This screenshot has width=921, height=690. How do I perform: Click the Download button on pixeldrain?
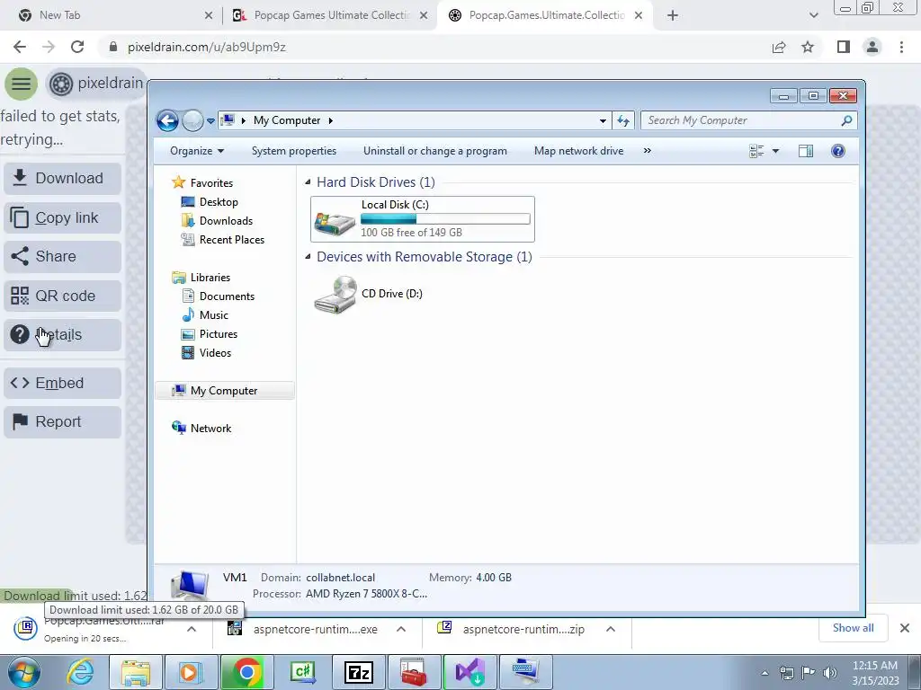click(x=62, y=178)
